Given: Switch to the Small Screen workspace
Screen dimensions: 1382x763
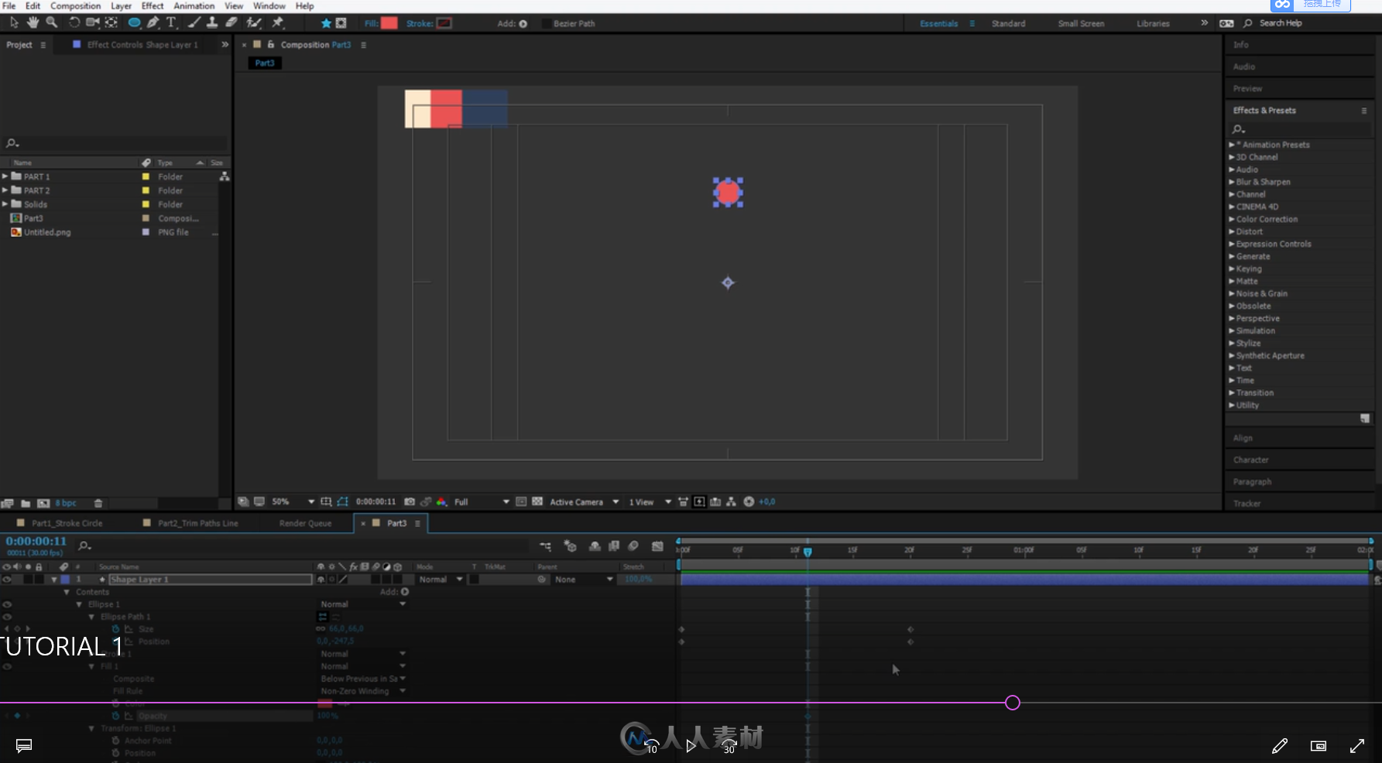Looking at the screenshot, I should [x=1081, y=23].
